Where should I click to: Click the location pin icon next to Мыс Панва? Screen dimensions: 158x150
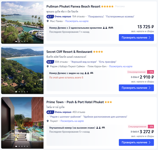[x=48, y=21]
